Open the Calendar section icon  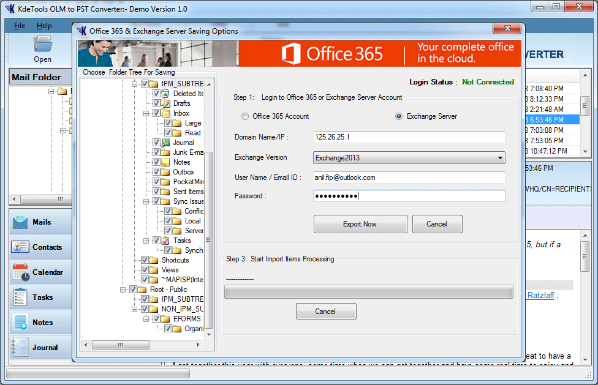[x=21, y=272]
